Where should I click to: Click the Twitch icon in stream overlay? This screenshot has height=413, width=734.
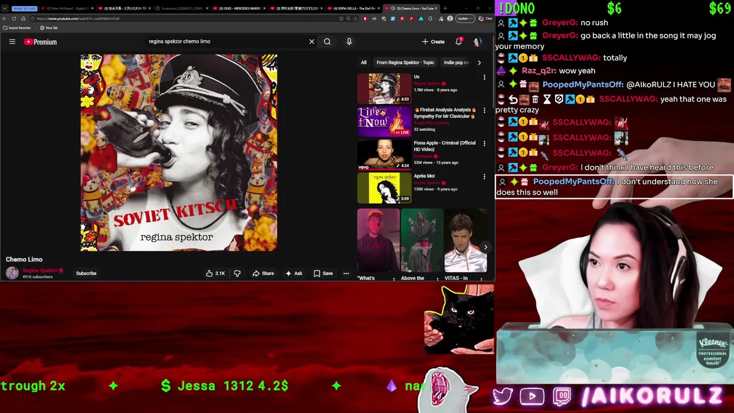click(x=563, y=396)
